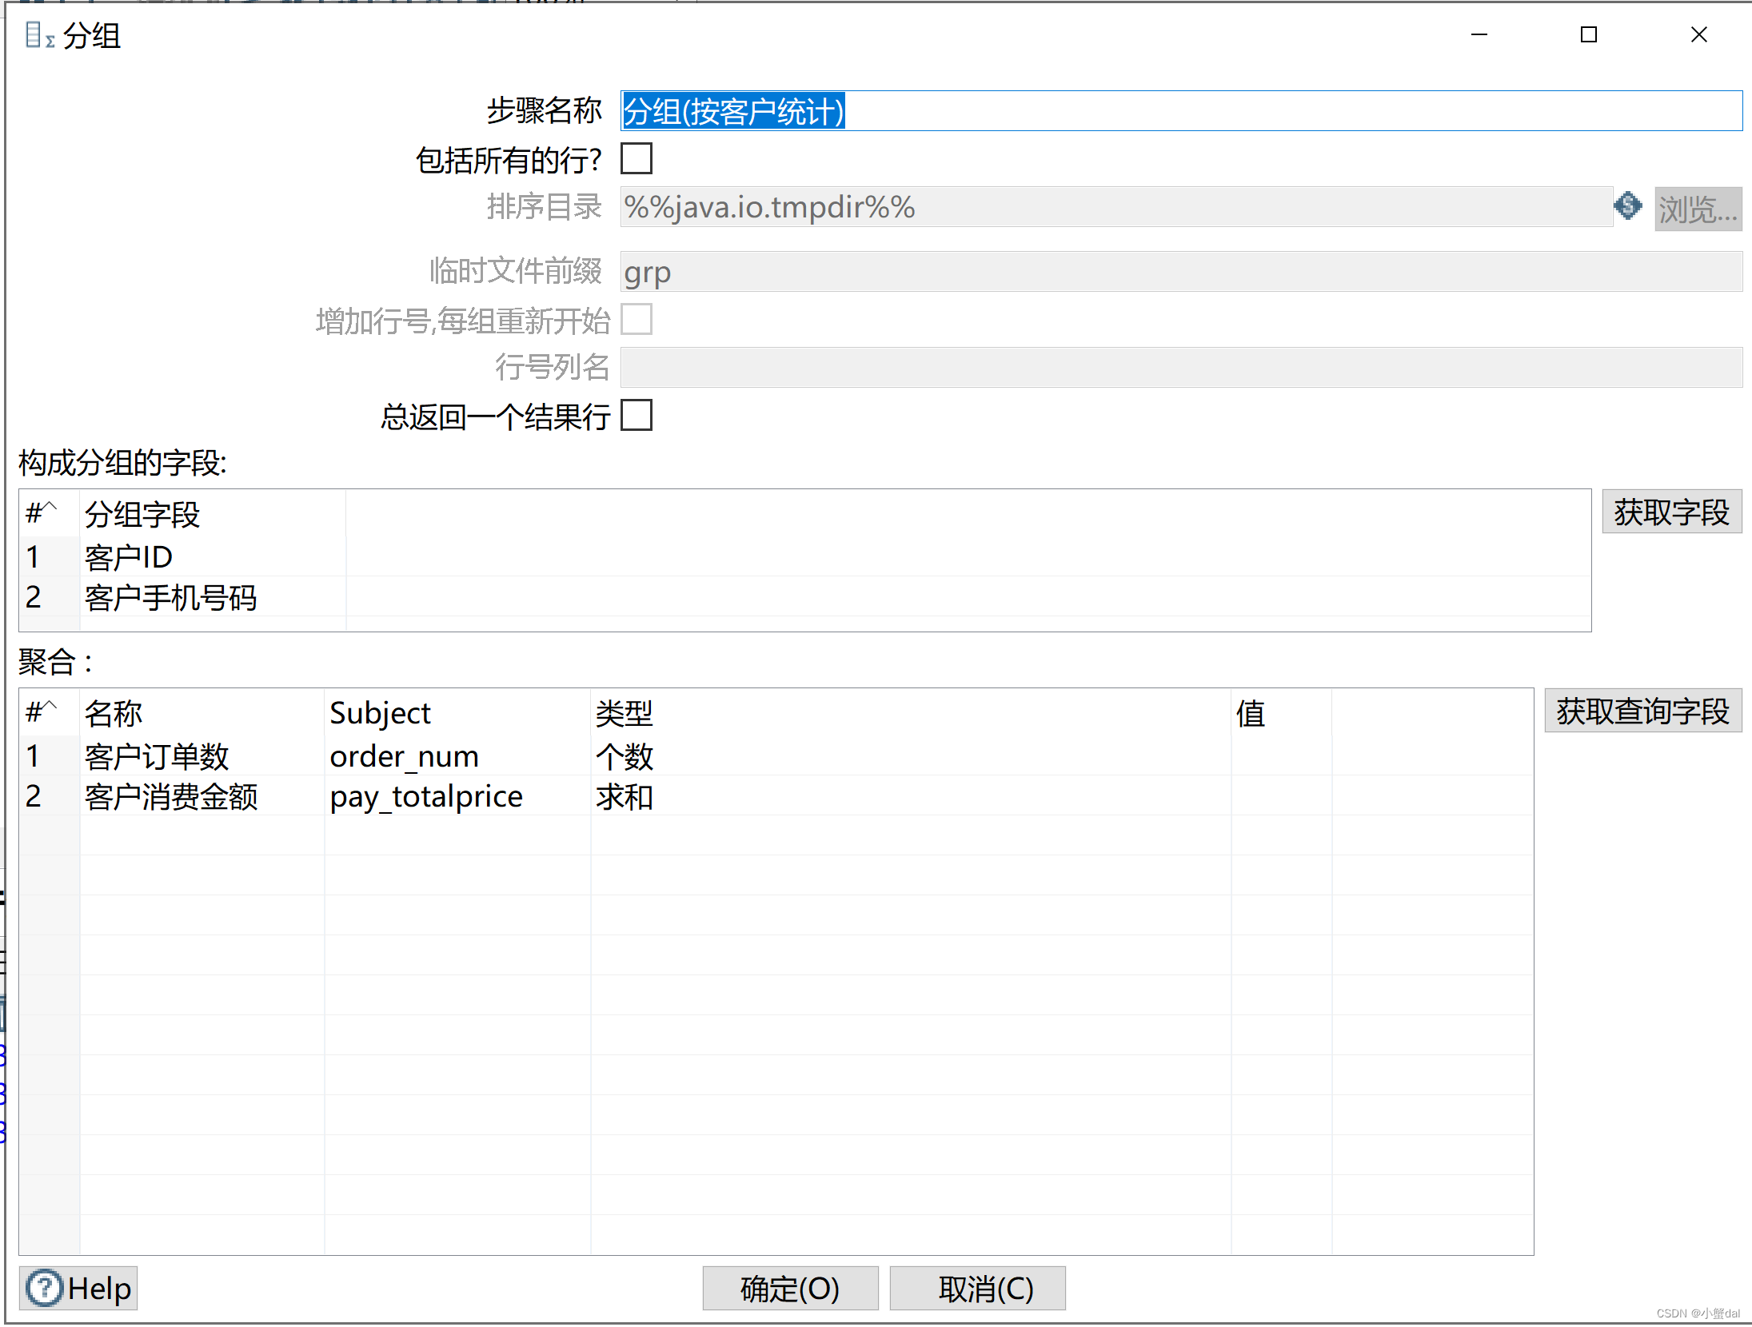Enable the 包括所有的行 checkbox

tap(637, 159)
